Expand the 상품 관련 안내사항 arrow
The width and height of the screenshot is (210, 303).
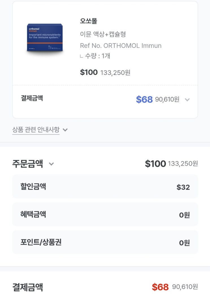(65, 130)
